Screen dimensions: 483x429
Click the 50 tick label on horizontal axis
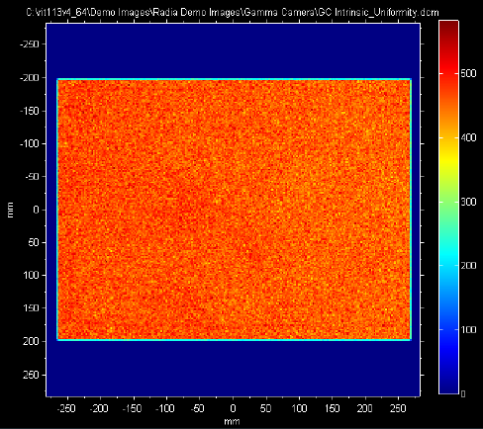(x=265, y=408)
